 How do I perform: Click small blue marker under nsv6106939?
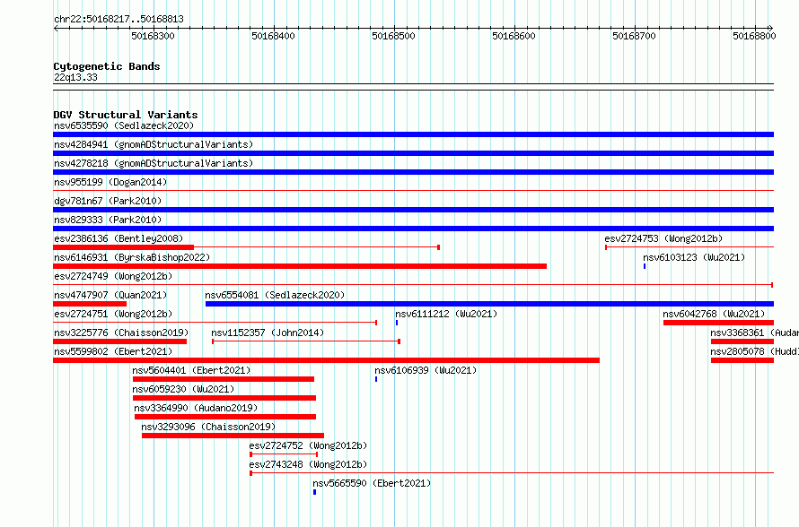coord(376,379)
